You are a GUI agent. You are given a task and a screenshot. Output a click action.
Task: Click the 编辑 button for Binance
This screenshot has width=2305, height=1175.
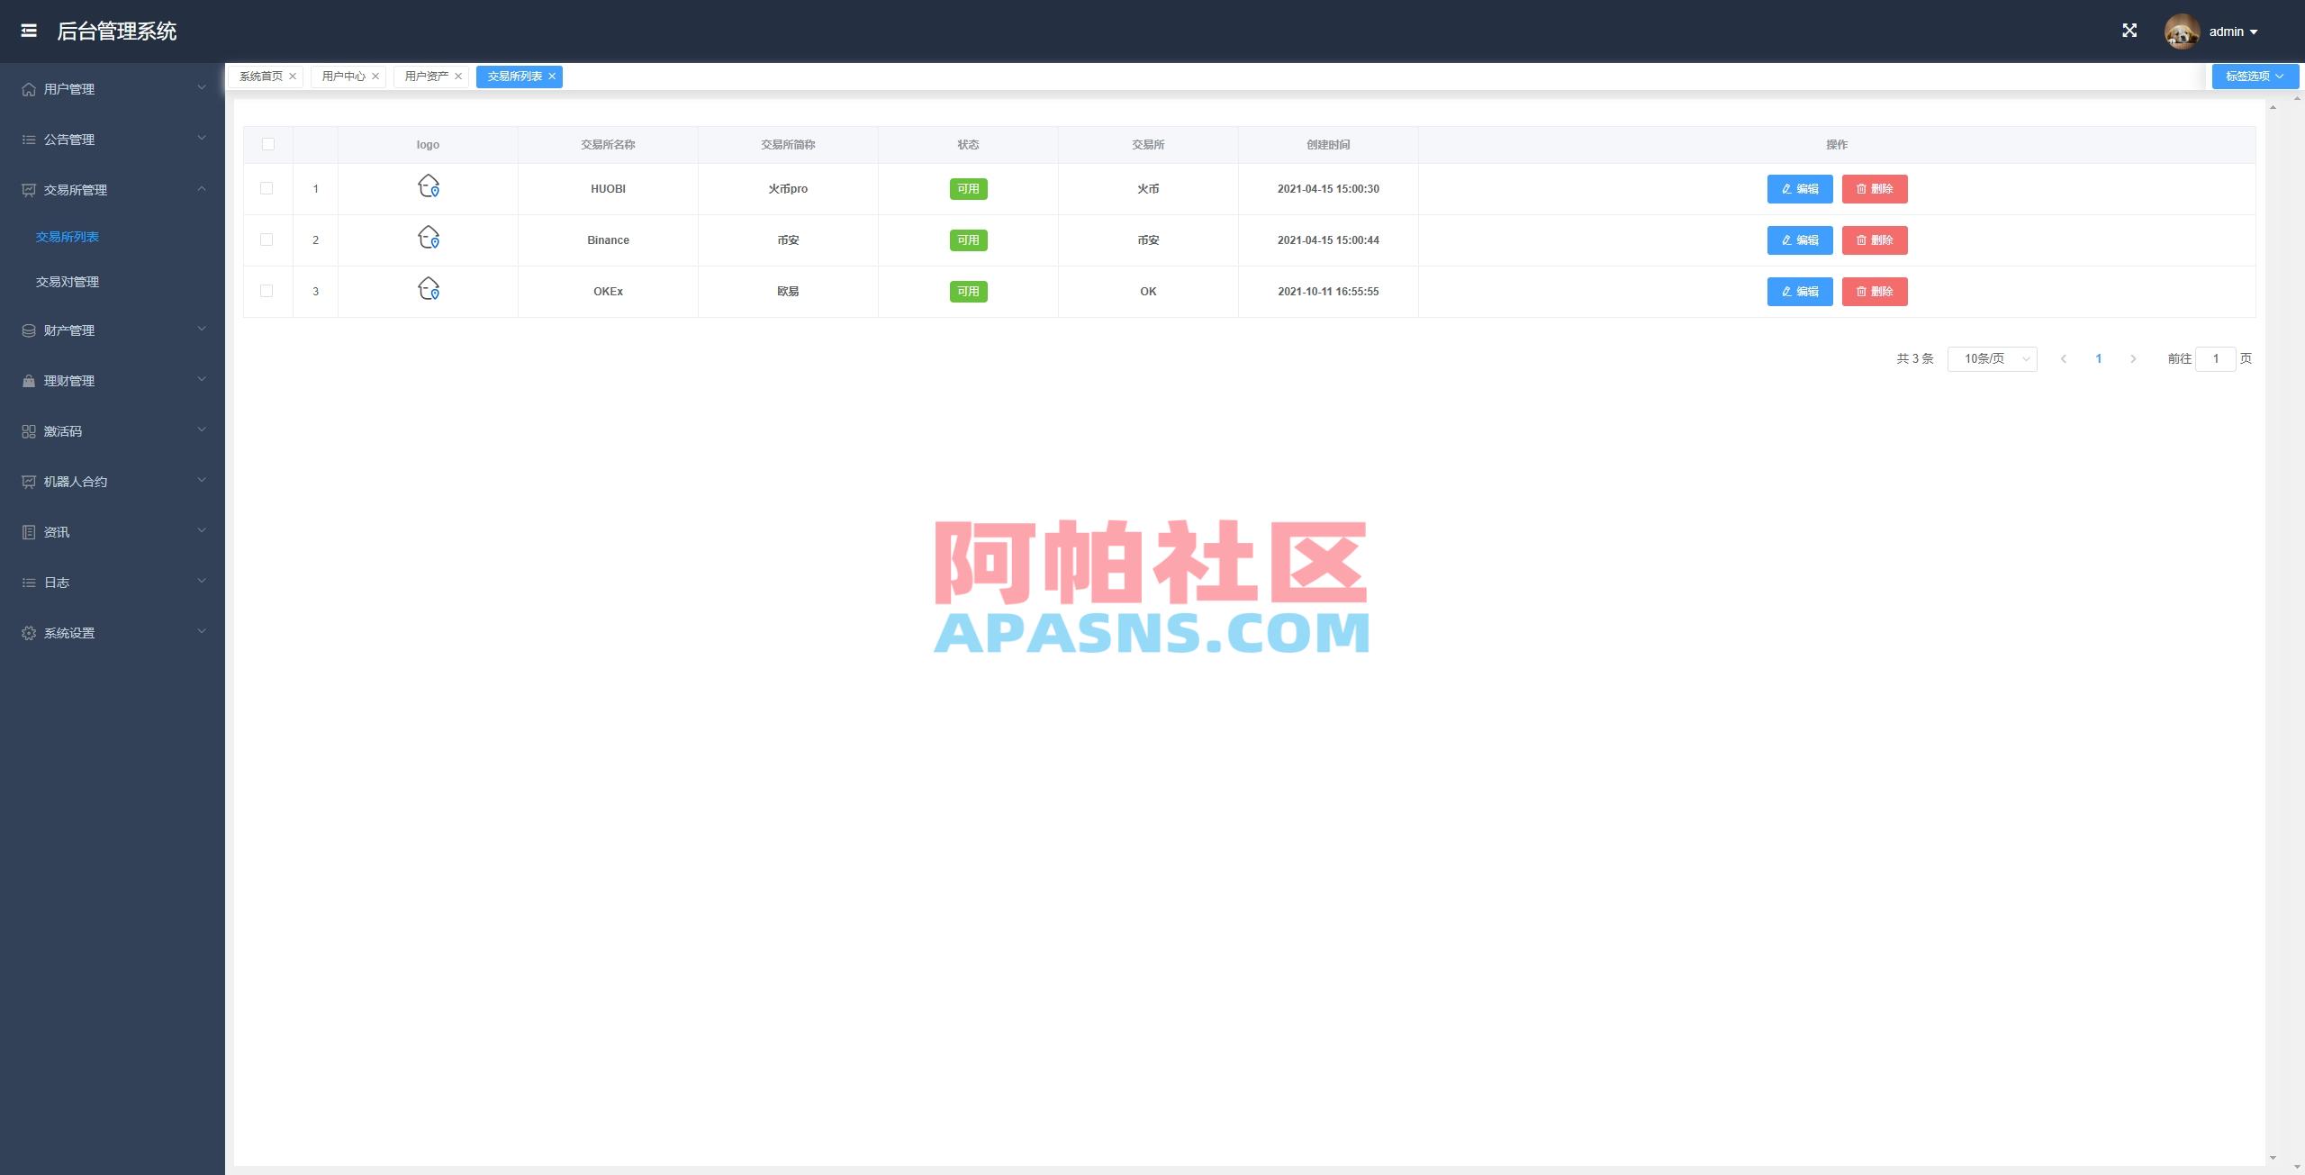pyautogui.click(x=1799, y=240)
